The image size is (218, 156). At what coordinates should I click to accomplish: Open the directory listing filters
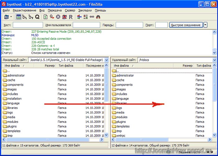(x=79, y=17)
